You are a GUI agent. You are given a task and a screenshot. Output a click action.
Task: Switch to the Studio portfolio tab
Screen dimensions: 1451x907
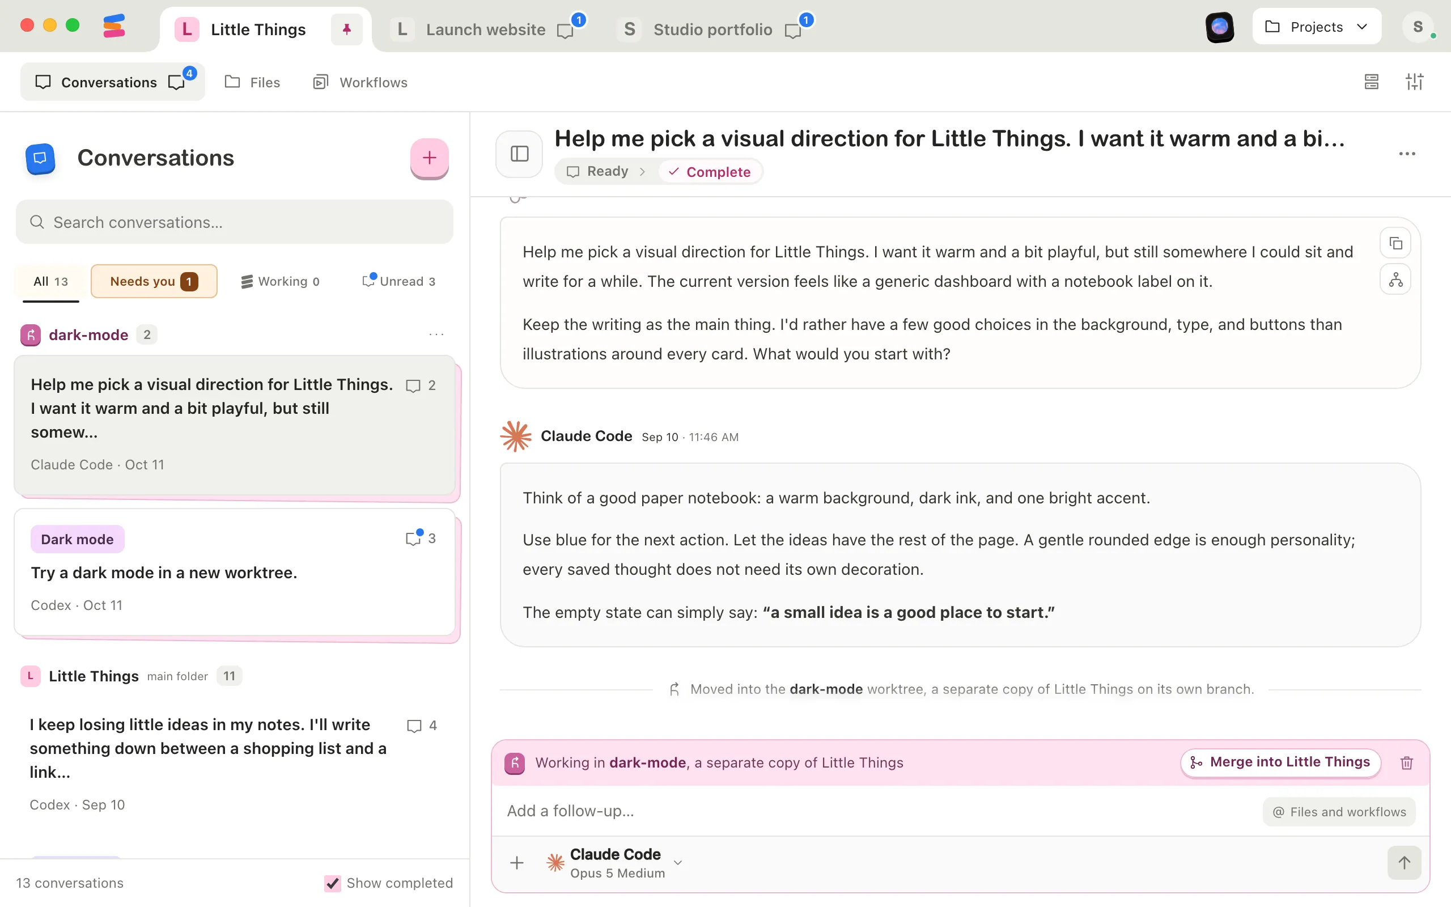click(715, 29)
